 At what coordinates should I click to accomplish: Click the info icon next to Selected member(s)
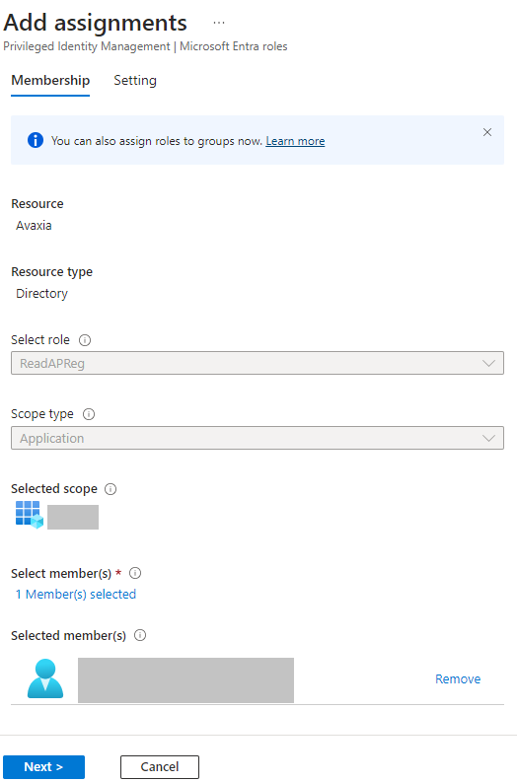click(x=140, y=635)
